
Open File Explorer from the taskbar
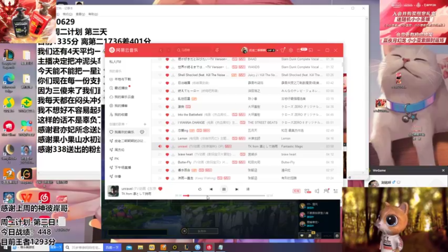141,248
